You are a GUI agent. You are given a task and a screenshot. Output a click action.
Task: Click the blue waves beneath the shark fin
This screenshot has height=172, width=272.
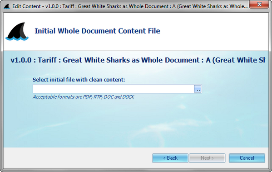pos(17,38)
